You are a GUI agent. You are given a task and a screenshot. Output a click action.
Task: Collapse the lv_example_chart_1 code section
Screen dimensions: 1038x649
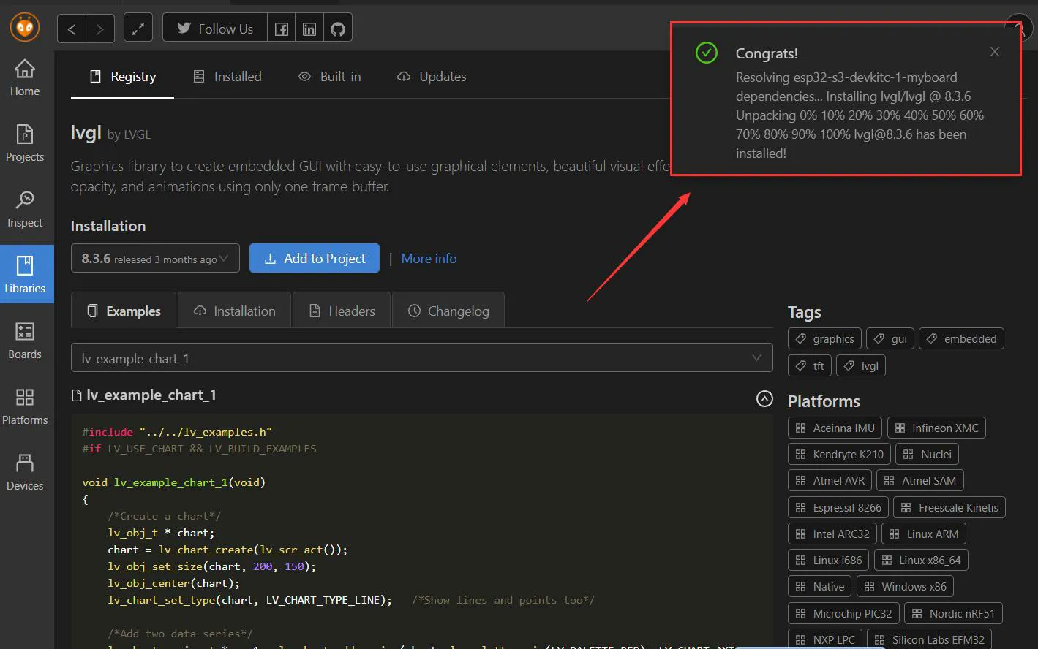pyautogui.click(x=764, y=398)
